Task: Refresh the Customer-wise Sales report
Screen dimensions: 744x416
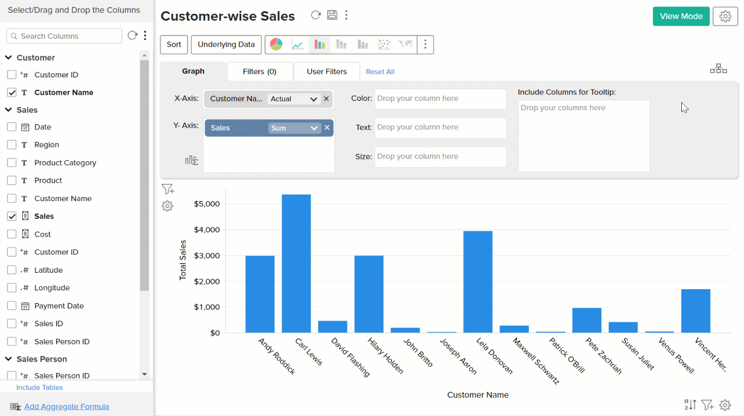Action: 316,15
